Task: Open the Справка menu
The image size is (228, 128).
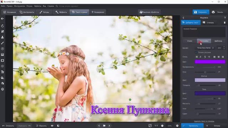Action: click(x=51, y=6)
